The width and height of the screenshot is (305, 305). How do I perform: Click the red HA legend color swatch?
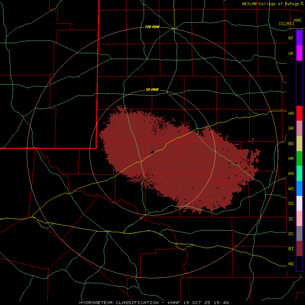299,113
